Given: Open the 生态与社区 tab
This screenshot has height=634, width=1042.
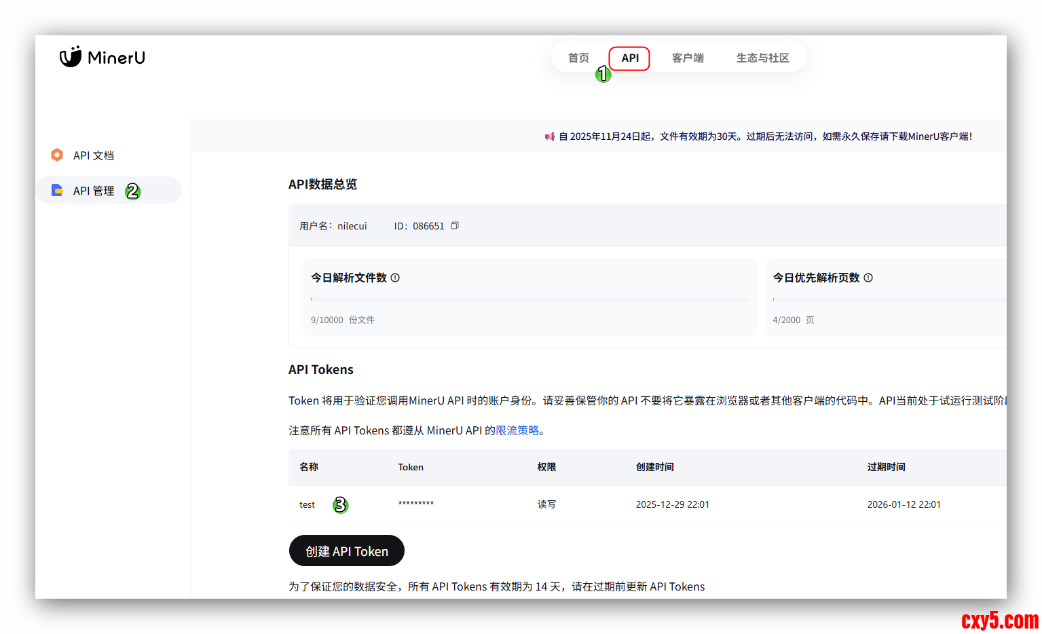Looking at the screenshot, I should (762, 58).
